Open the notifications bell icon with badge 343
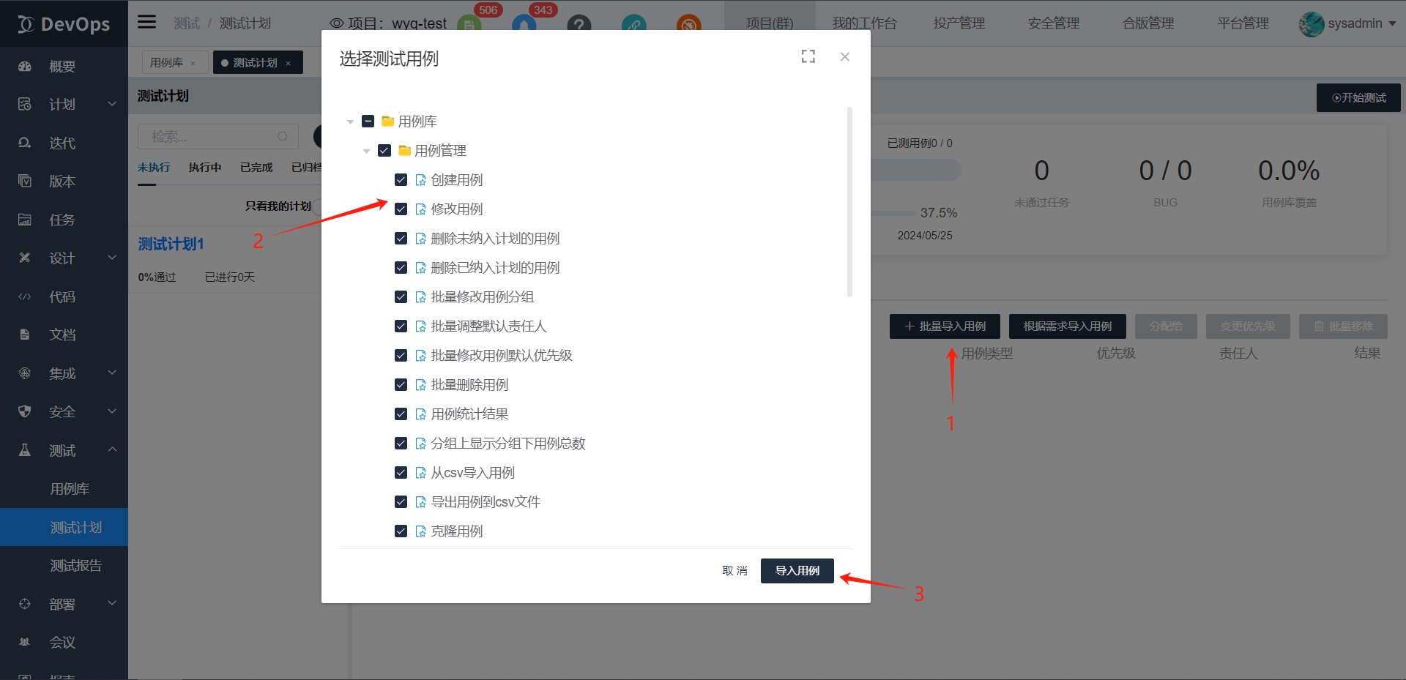Screen dimensions: 1406x680 pos(524,24)
